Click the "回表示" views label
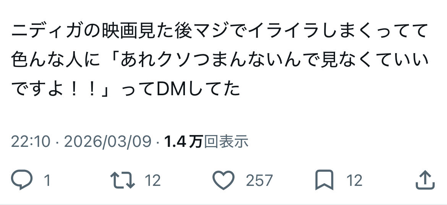447x205 pixels. (x=226, y=142)
